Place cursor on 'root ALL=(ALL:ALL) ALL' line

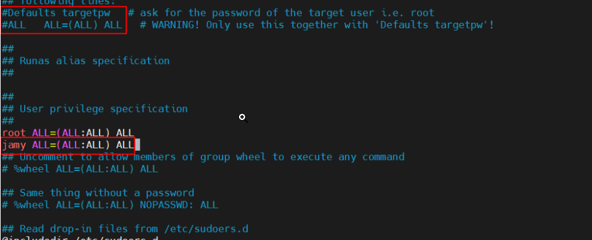68,133
